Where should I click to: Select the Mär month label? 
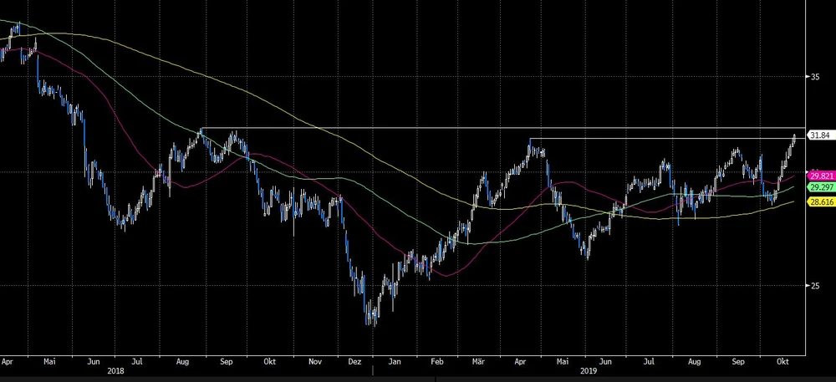click(477, 363)
